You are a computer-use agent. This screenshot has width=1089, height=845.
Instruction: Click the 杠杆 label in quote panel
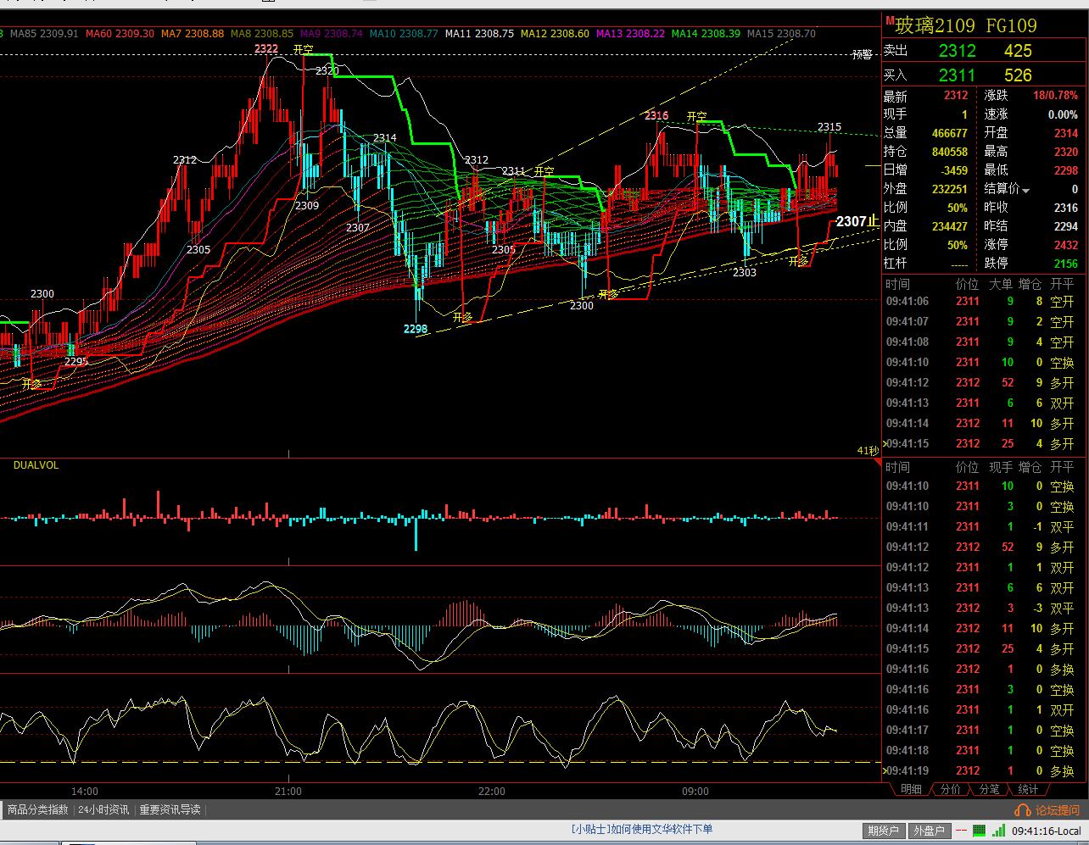895,264
